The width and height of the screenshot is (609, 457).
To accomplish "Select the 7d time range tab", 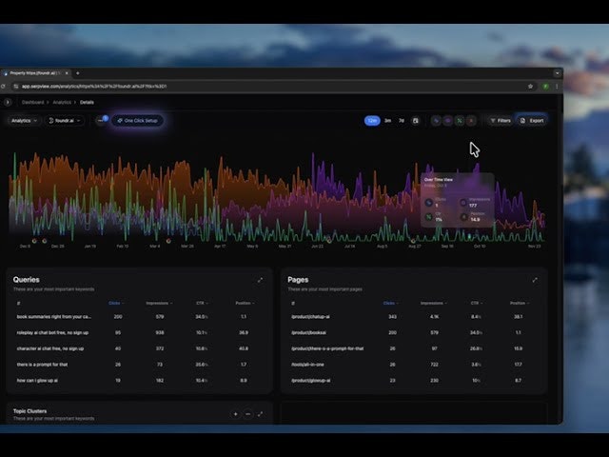I will (401, 121).
